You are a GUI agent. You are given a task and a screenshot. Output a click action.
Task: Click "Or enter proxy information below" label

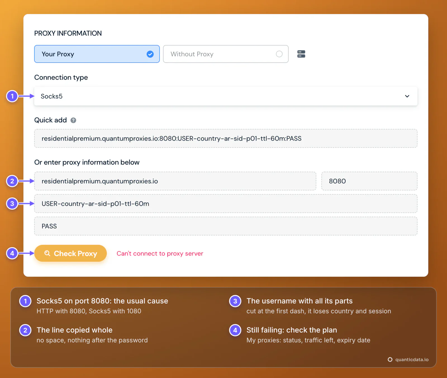(87, 162)
